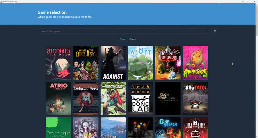The height and width of the screenshot is (138, 258).
Task: Select the Backpack Hero game cover
Action: [86, 99]
